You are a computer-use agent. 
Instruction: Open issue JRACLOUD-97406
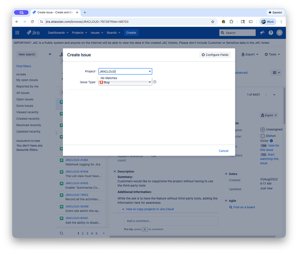tap(77, 172)
